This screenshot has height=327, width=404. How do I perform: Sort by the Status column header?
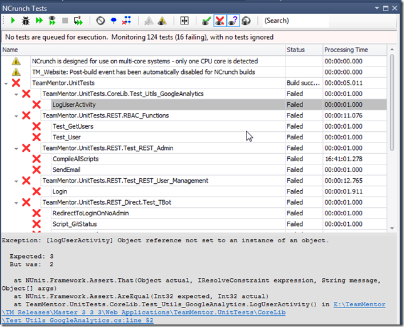click(x=304, y=49)
